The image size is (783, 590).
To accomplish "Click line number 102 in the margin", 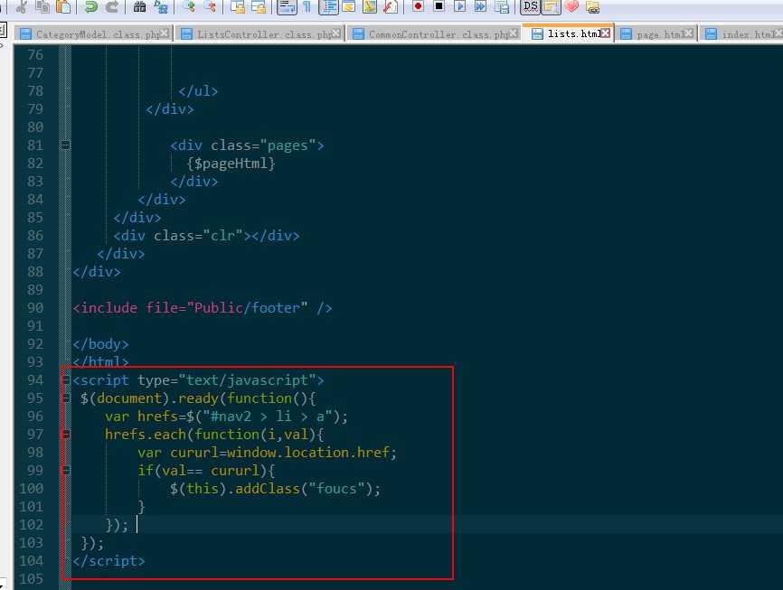I will [x=31, y=525].
